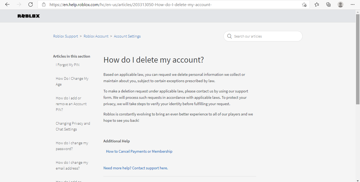Image resolution: width=360 pixels, height=182 pixels.
Task: Click the magnifier icon in search box
Action: [x=229, y=36]
